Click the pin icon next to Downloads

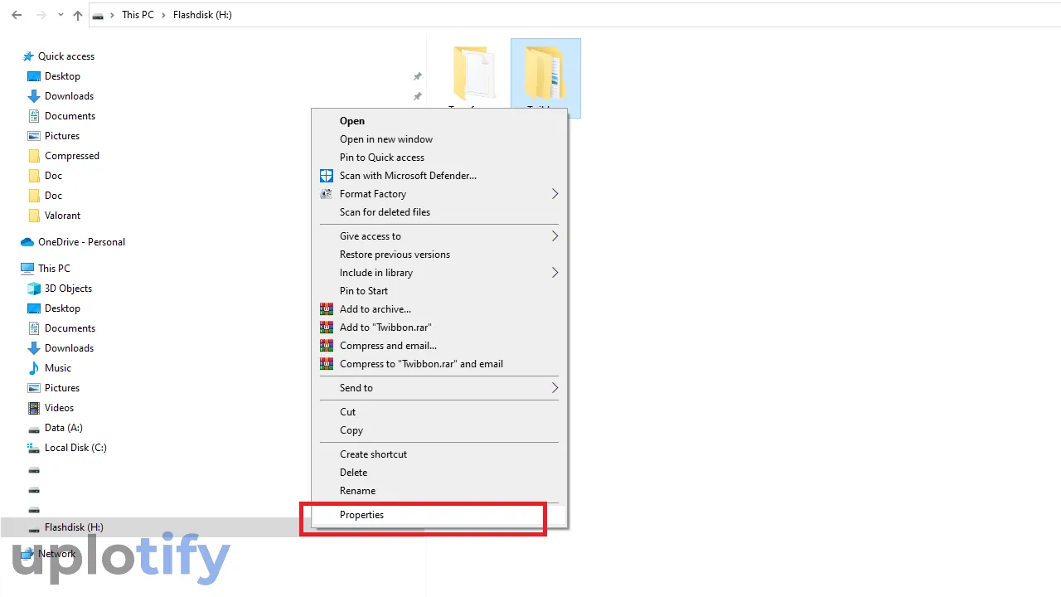418,96
